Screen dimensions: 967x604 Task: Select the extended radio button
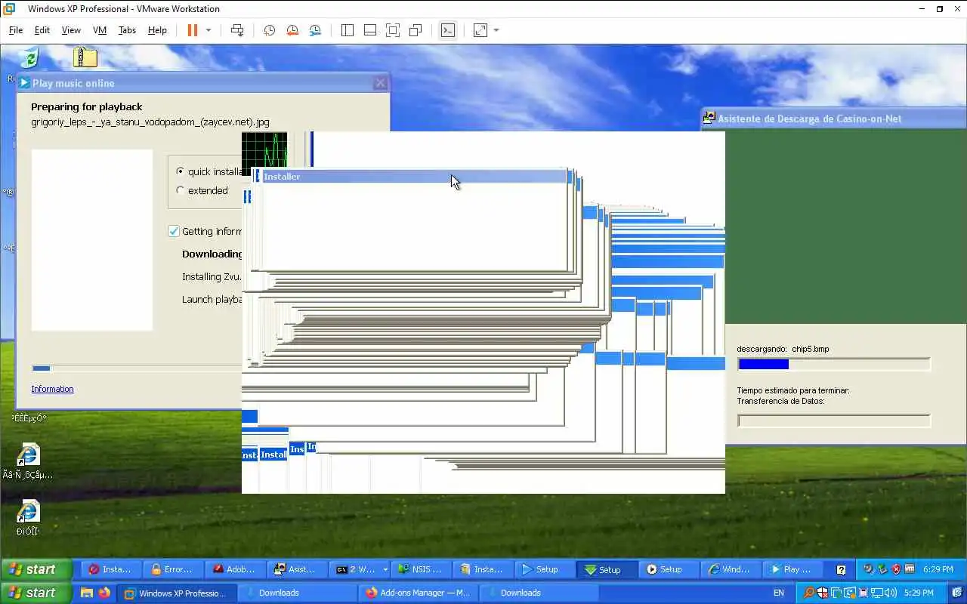180,190
